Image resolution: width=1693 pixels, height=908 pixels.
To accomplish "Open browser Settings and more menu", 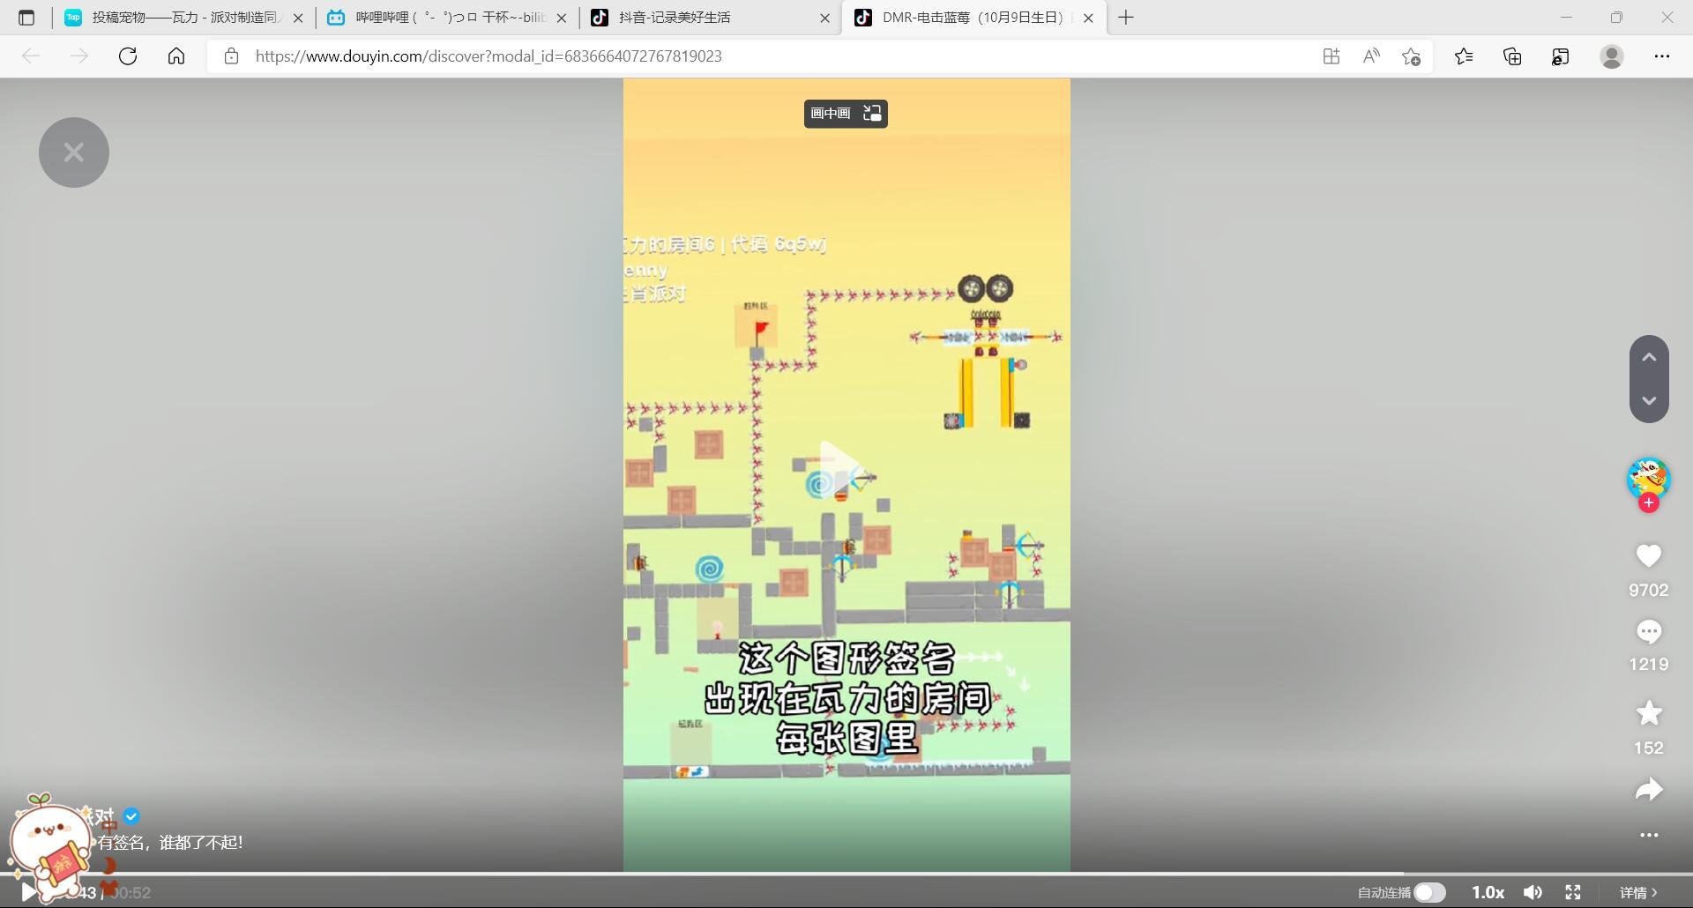I will [x=1662, y=56].
